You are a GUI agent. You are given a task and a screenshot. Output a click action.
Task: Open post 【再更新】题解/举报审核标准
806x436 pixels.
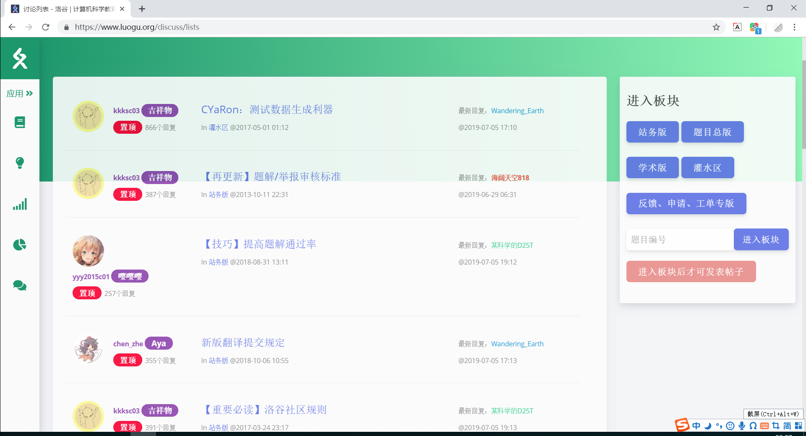[x=271, y=176]
